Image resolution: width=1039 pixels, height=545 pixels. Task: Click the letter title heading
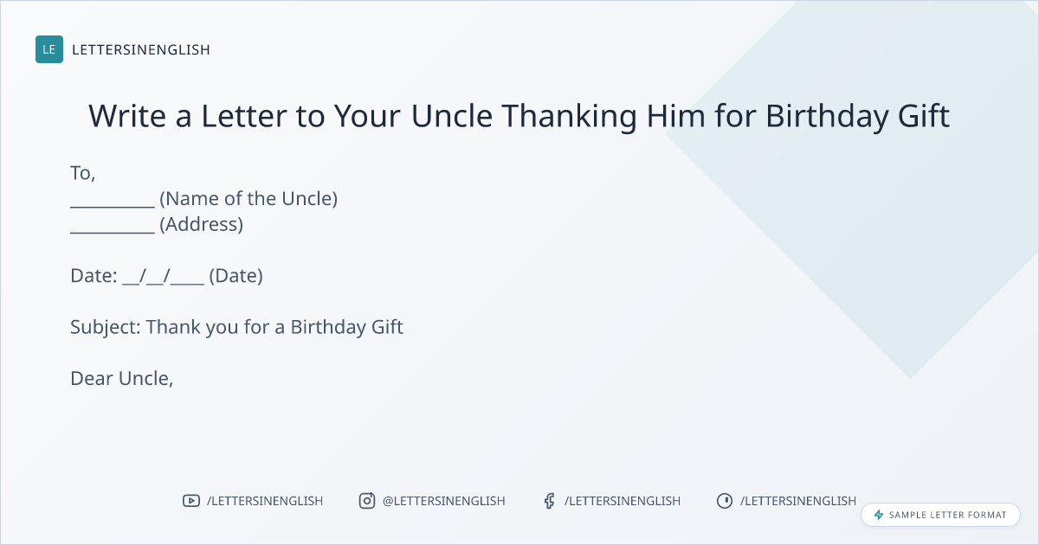[519, 116]
